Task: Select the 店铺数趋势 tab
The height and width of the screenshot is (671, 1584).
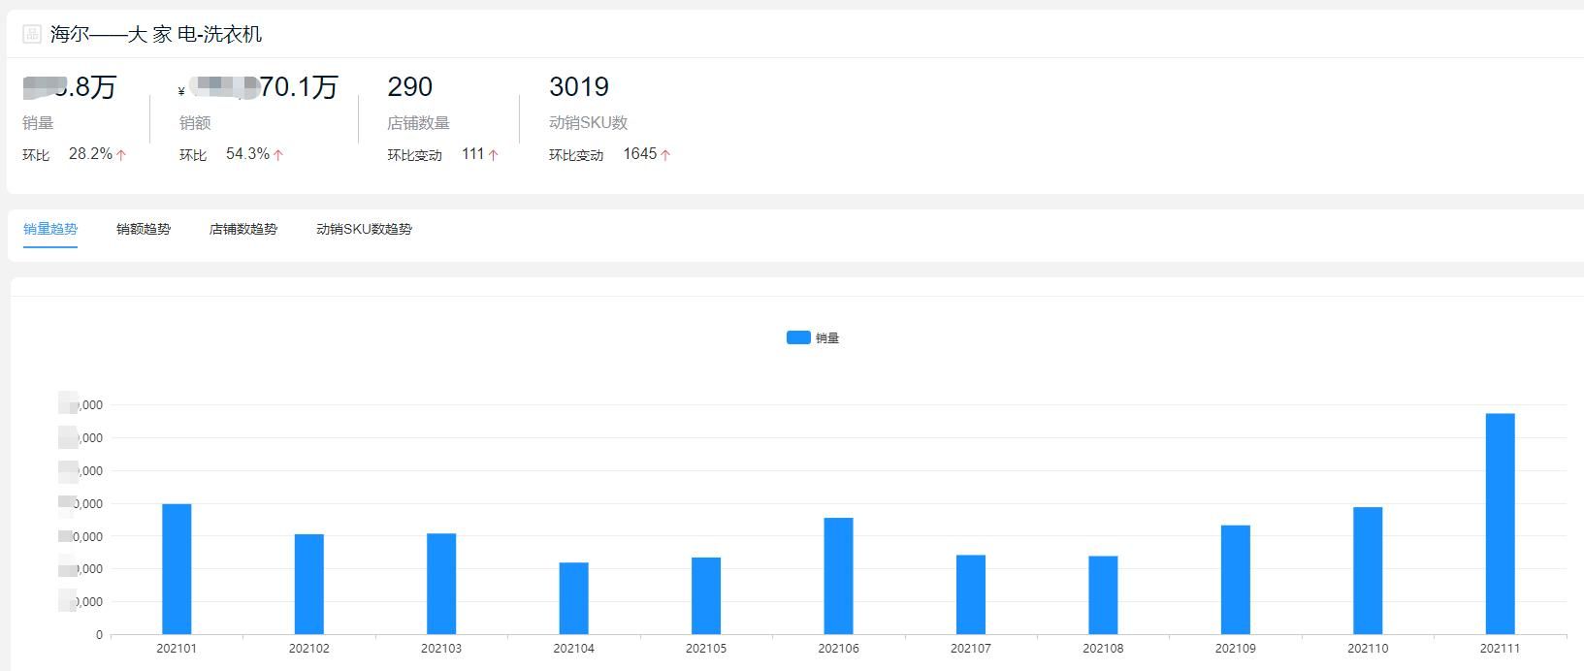Action: [243, 229]
